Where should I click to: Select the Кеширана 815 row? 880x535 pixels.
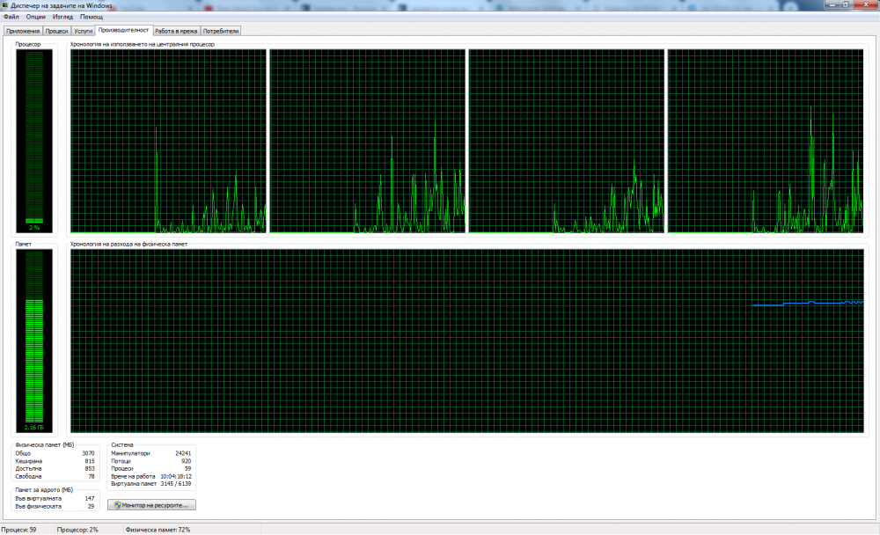(x=55, y=461)
